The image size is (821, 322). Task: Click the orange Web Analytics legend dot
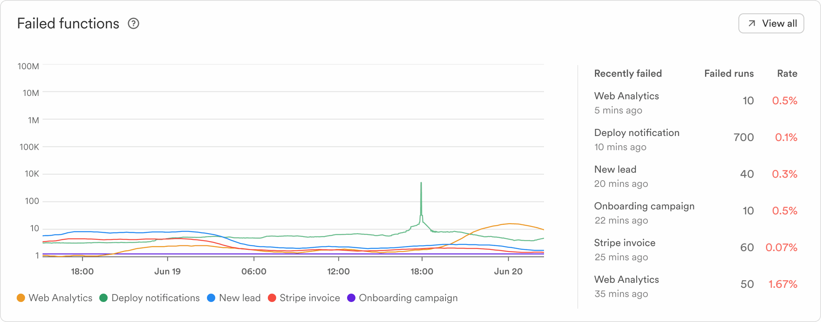tap(21, 298)
